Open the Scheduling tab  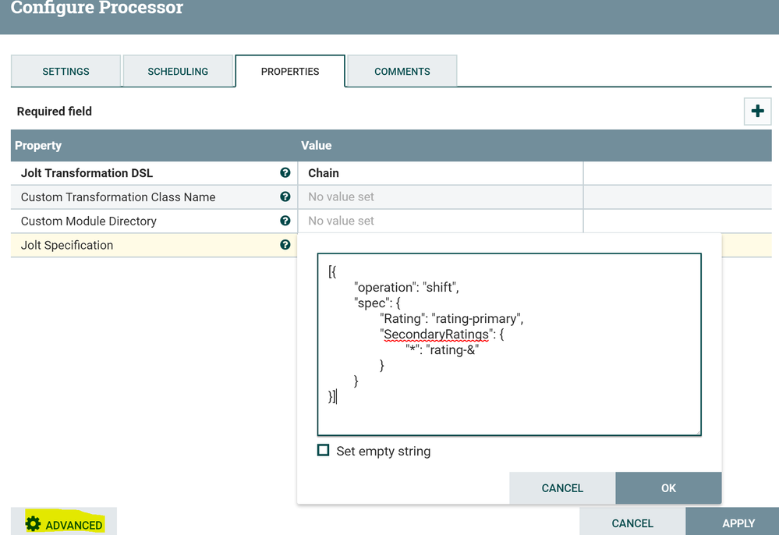(x=178, y=71)
